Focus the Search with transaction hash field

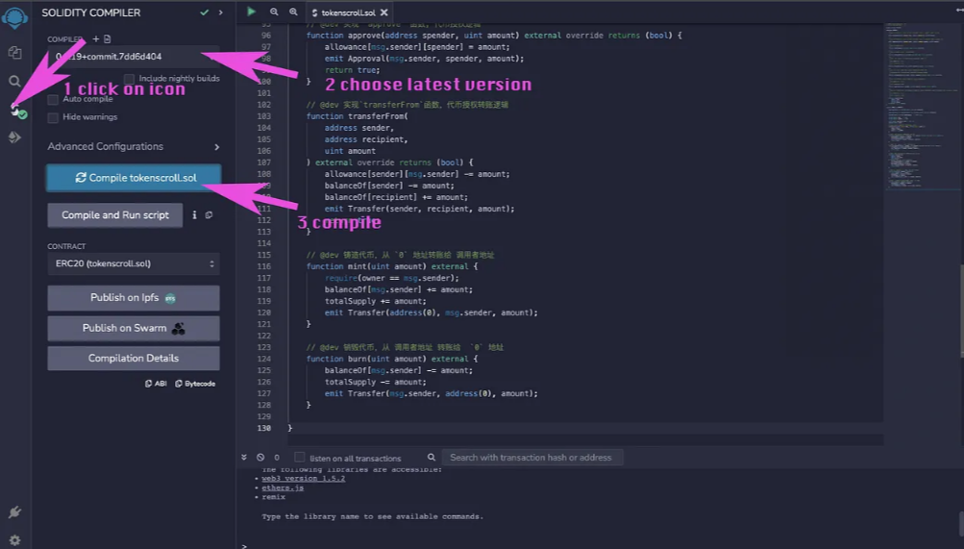coord(532,458)
